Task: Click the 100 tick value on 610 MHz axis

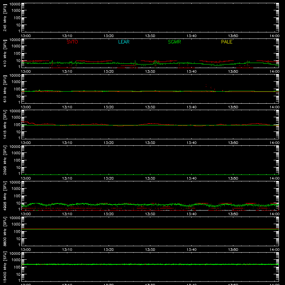Action: pos(17,89)
